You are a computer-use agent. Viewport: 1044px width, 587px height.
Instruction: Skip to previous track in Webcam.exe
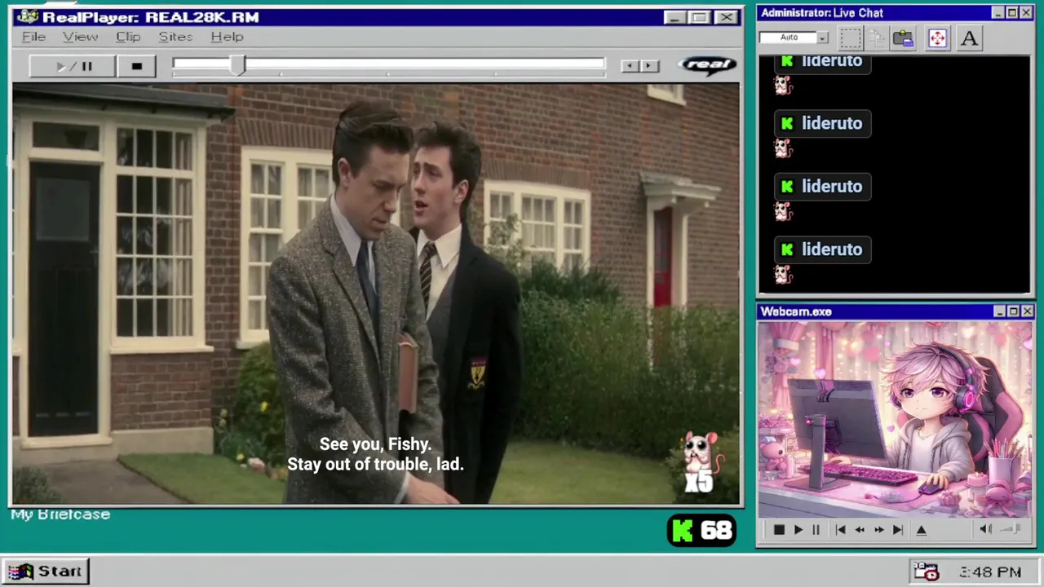840,530
